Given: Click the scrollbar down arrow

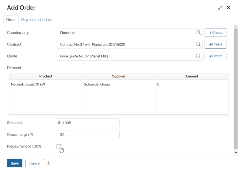Looking at the screenshot, I should [x=236, y=153].
